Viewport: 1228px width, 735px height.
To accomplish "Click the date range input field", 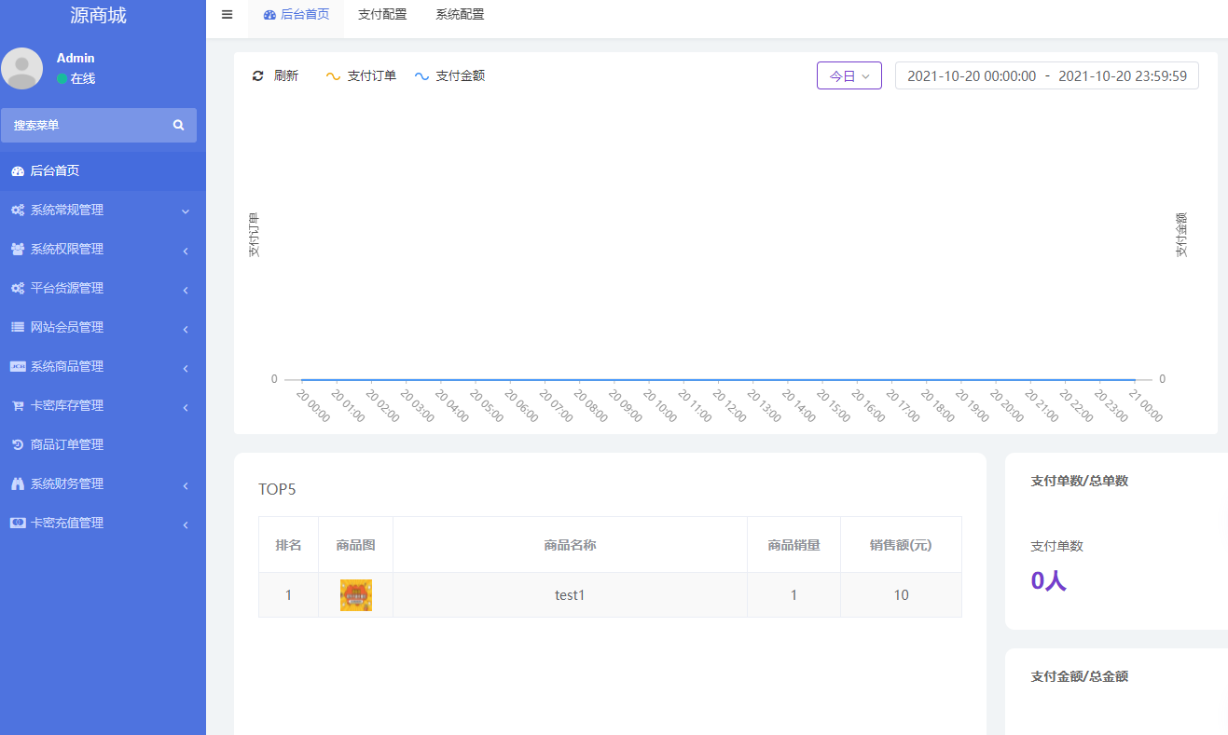I will [1046, 75].
